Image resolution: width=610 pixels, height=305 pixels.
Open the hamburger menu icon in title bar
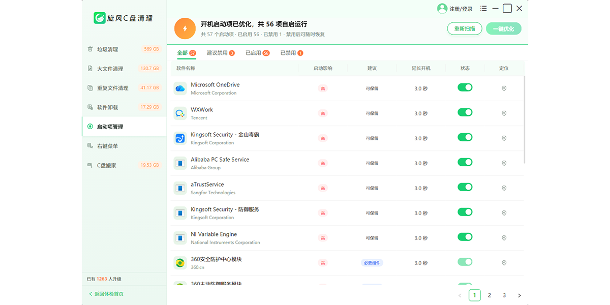pos(483,9)
